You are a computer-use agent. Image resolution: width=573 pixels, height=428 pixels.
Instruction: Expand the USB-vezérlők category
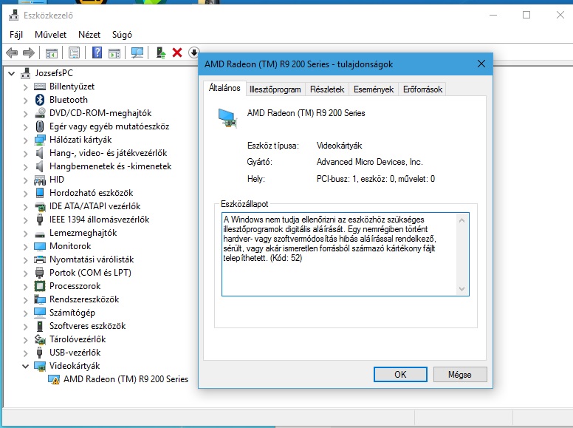click(x=25, y=353)
